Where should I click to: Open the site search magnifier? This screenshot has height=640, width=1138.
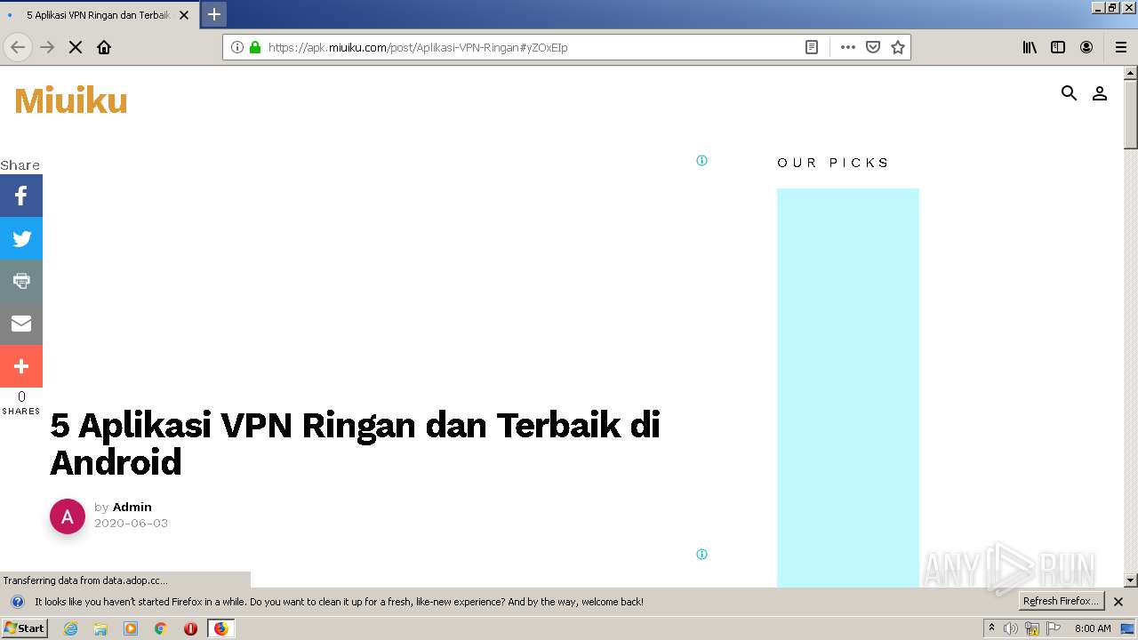coord(1069,93)
